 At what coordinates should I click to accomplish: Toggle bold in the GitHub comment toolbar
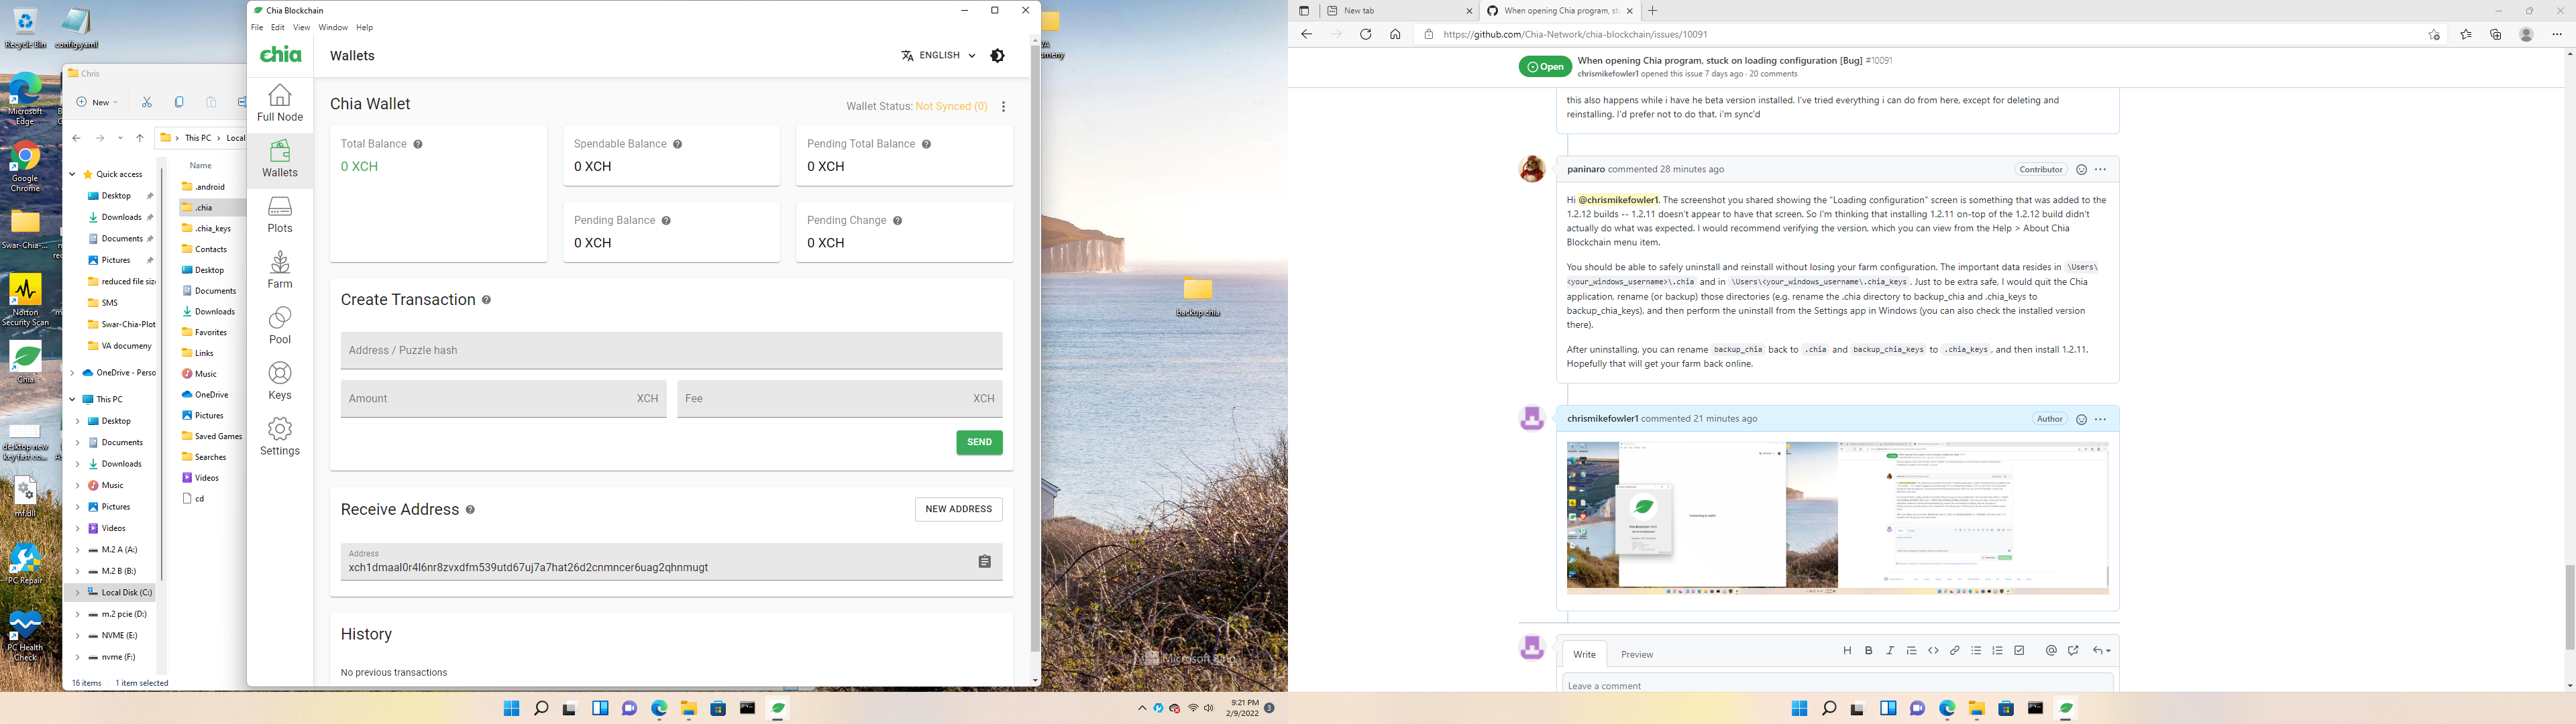click(1869, 650)
